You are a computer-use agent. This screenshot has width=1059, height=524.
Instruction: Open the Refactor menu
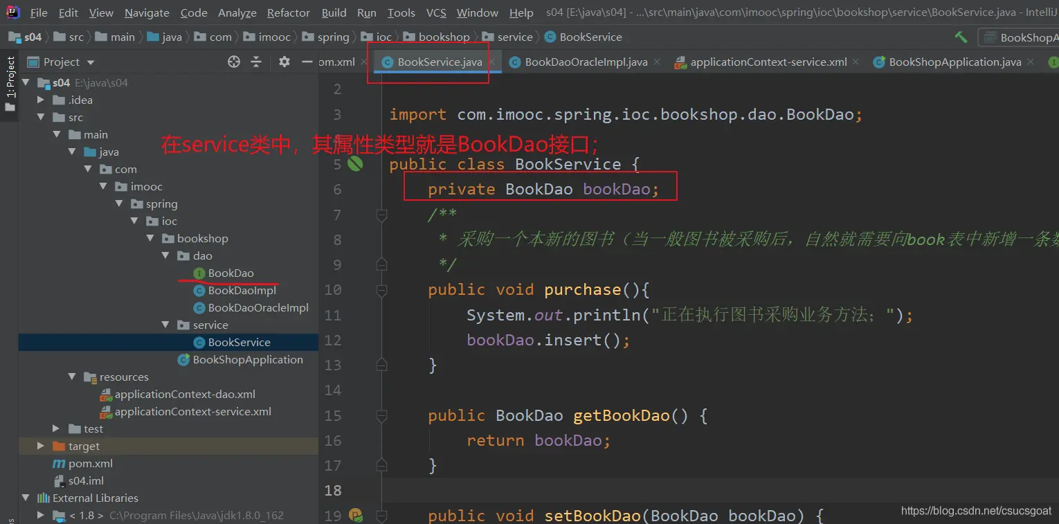[288, 12]
